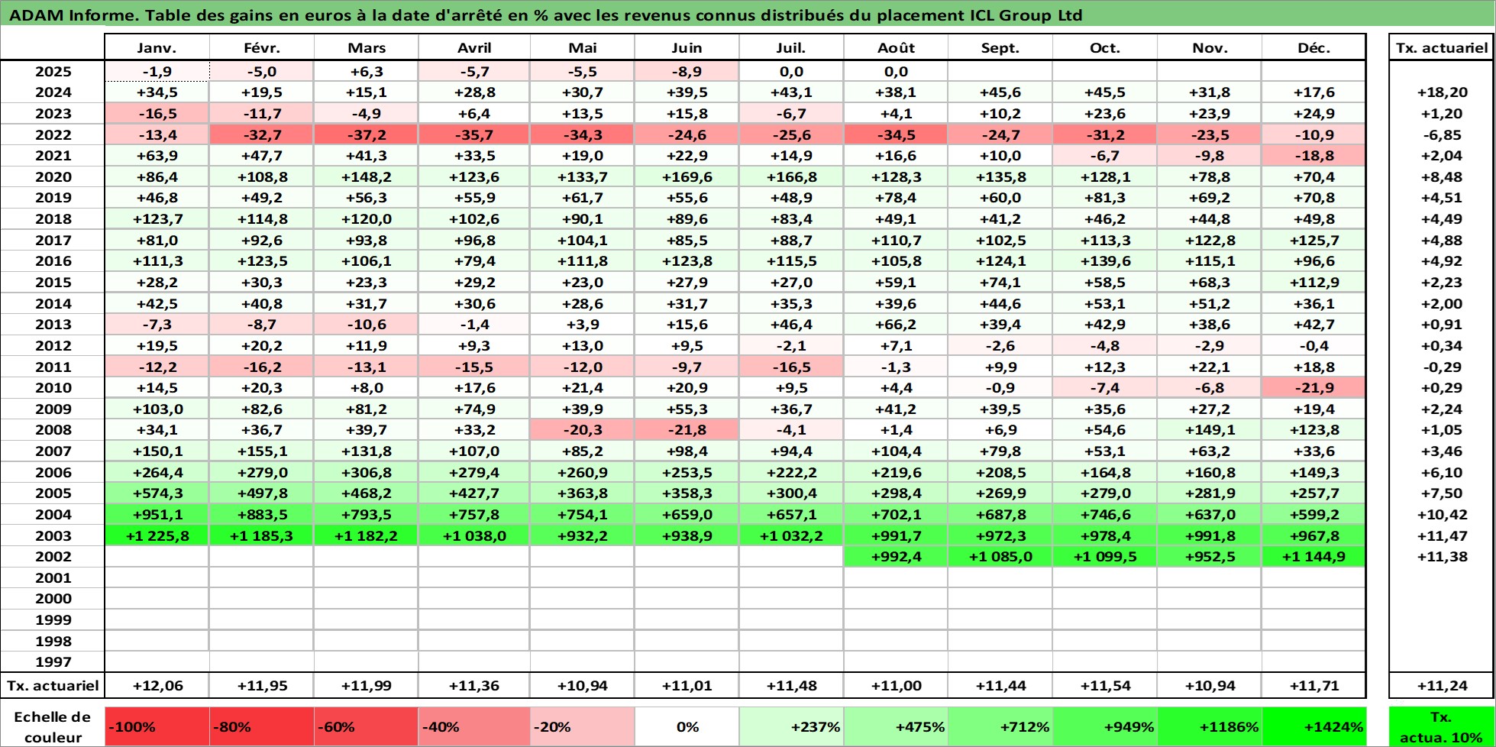The image size is (1496, 747).
Task: Click the December actuarial rate +11,71
Action: 1313,685
